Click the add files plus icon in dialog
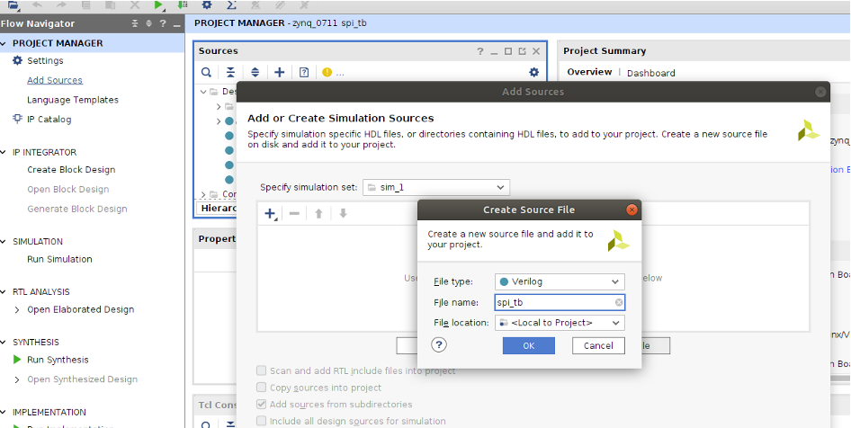This screenshot has height=428, width=851. pyautogui.click(x=269, y=214)
